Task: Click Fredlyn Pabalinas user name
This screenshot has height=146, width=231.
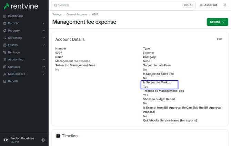Action: tap(22, 138)
